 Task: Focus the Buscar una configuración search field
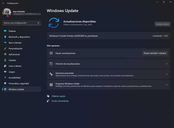tap(22, 23)
